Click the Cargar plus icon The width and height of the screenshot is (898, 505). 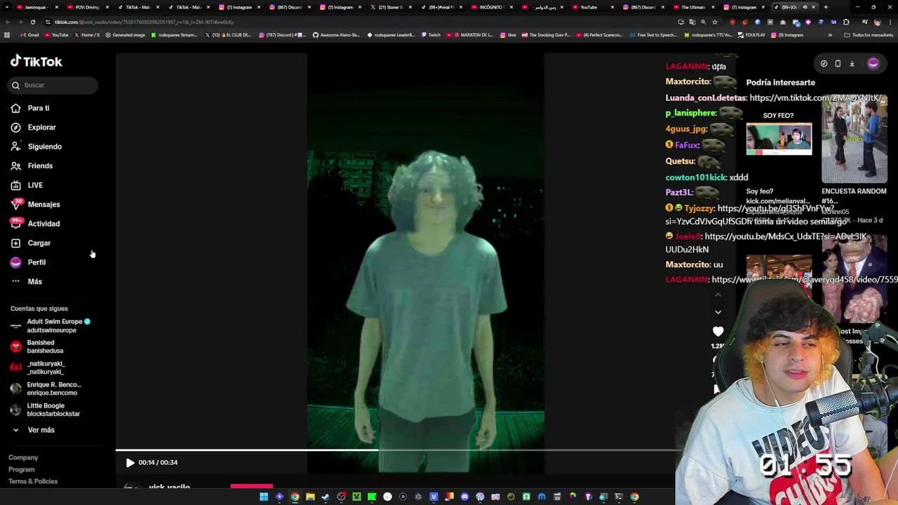15,243
